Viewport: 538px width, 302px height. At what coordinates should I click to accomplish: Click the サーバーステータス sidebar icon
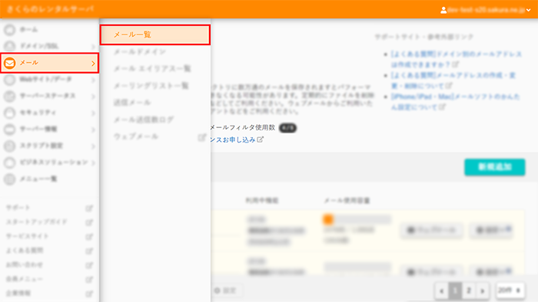[9, 96]
